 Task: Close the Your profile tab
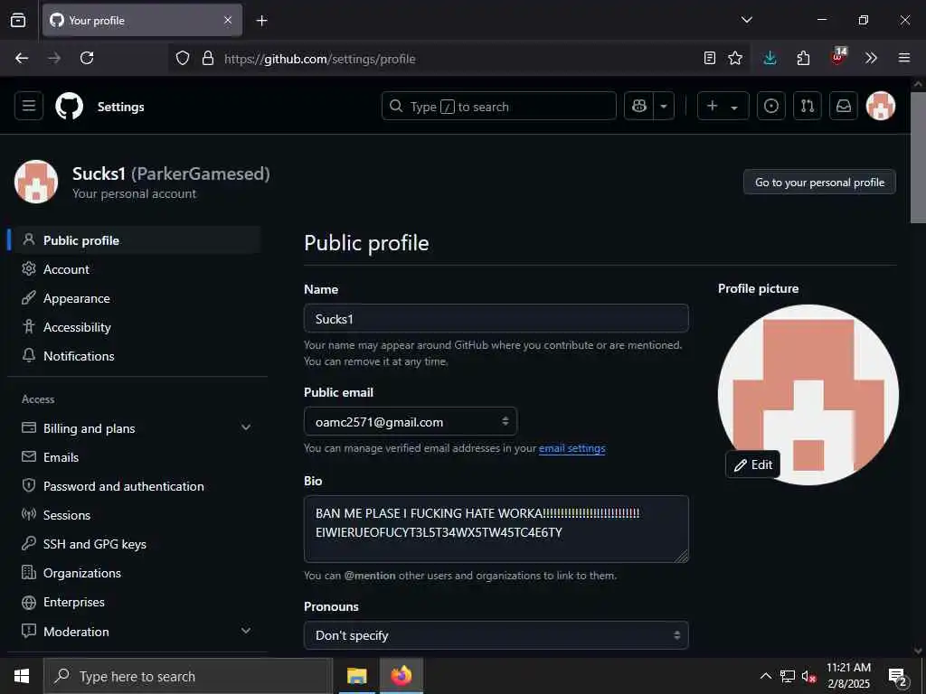(x=228, y=20)
